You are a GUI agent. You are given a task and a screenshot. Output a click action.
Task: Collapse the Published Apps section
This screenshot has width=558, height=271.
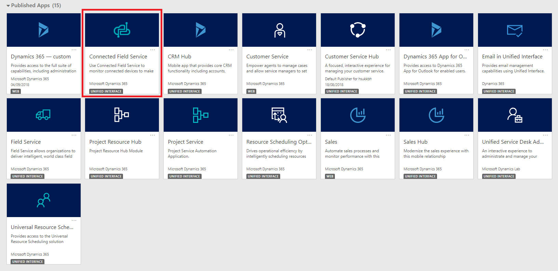[x=8, y=6]
